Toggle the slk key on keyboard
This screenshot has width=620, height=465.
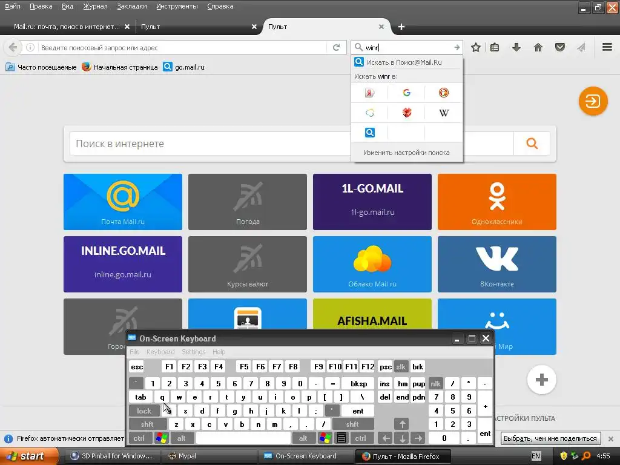401,366
